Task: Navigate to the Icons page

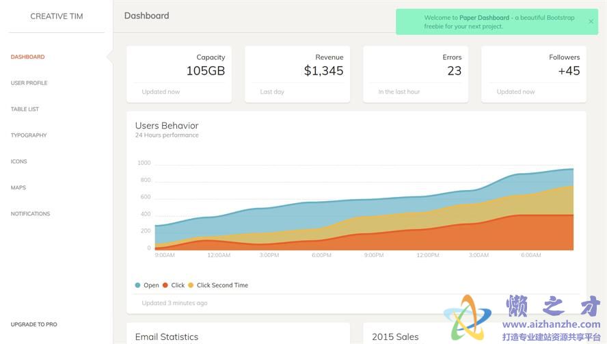Action: click(19, 161)
